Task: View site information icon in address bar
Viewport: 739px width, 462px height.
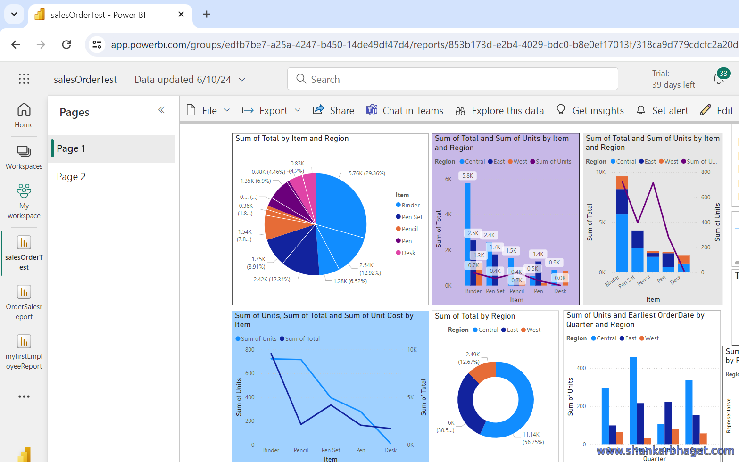Action: [97, 44]
